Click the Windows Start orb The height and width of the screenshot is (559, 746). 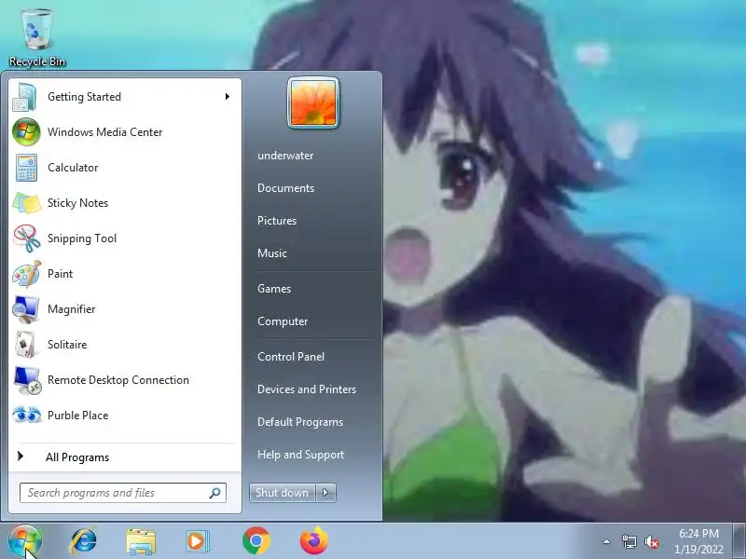25,541
